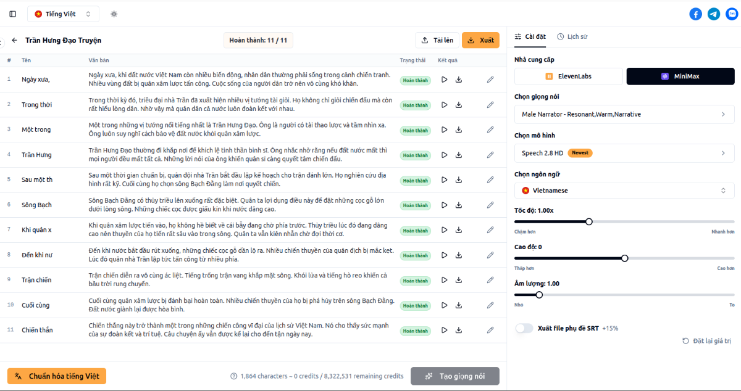Open the Telegram link icon

tap(714, 14)
